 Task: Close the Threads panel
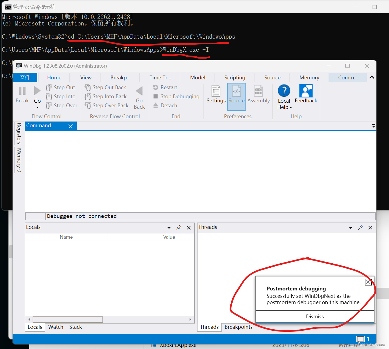coord(370,228)
